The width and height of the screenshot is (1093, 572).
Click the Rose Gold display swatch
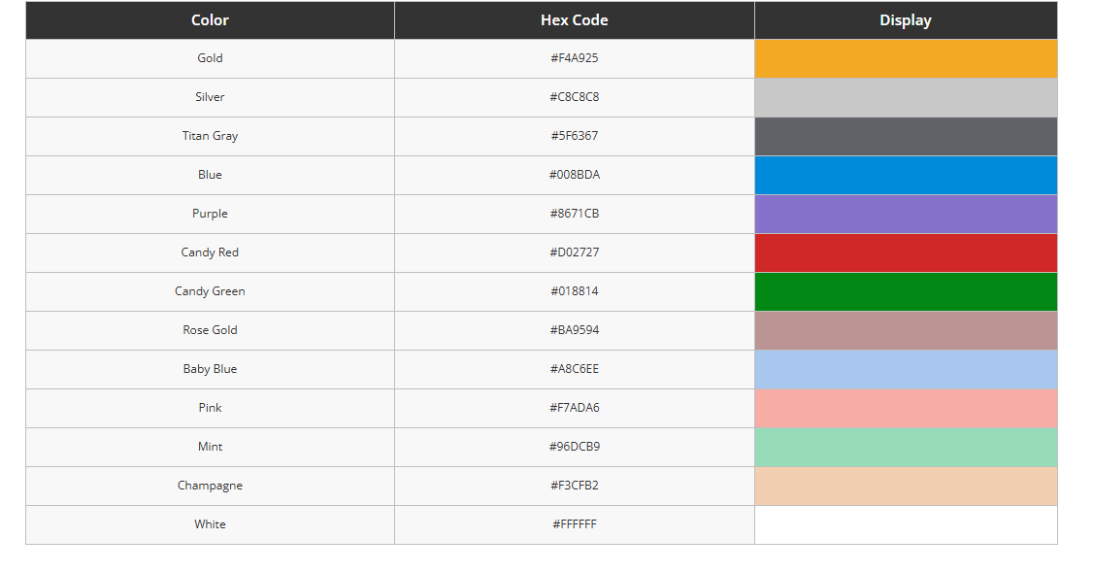point(906,330)
